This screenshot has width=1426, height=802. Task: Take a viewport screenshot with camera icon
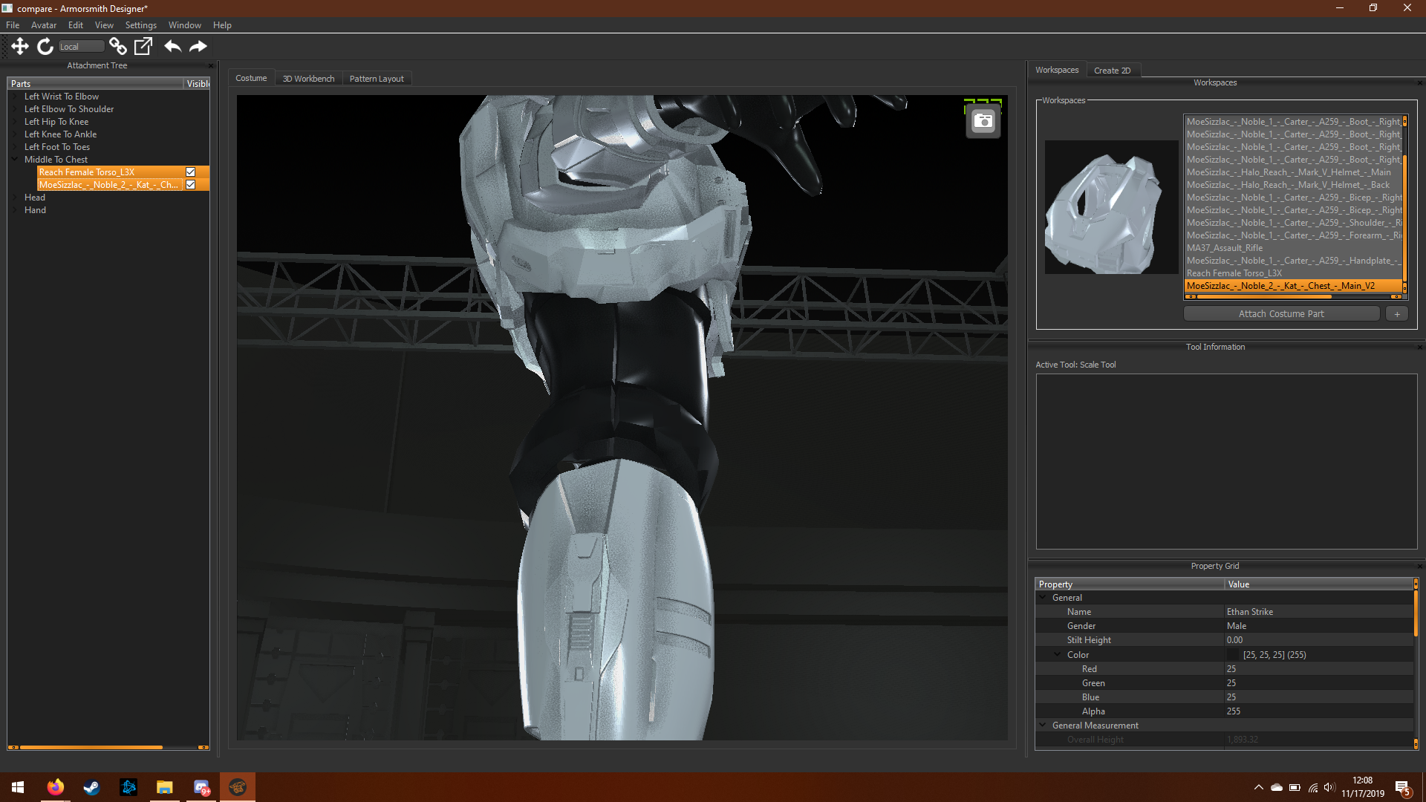983,121
